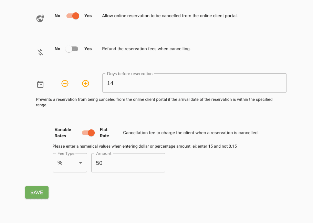This screenshot has width=313, height=223.
Task: Enable refund reservation fees switch
Action: click(x=72, y=49)
